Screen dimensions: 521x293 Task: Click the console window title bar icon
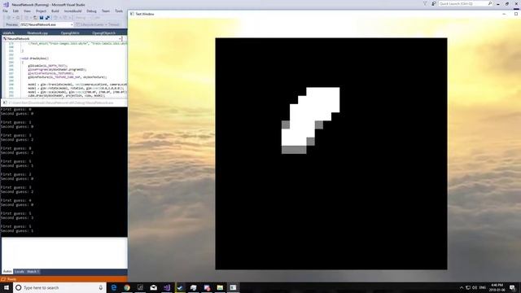pos(5,103)
